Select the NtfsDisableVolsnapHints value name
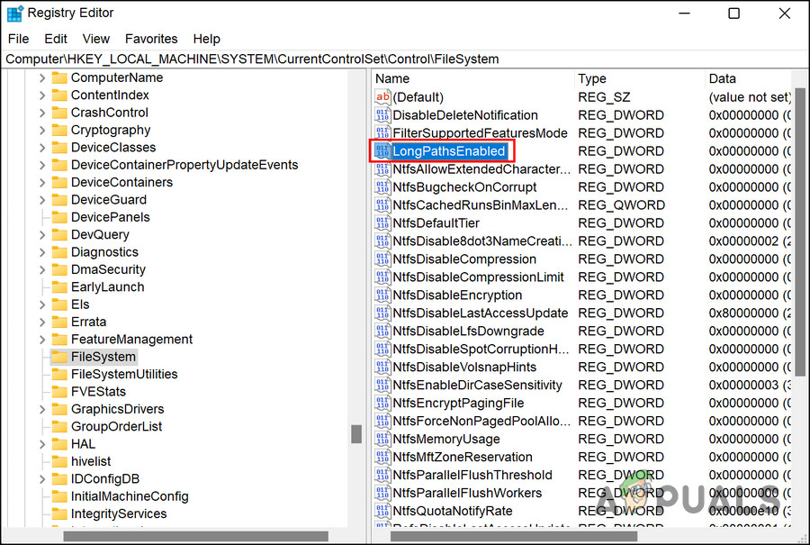The height and width of the screenshot is (545, 810). coord(464,368)
